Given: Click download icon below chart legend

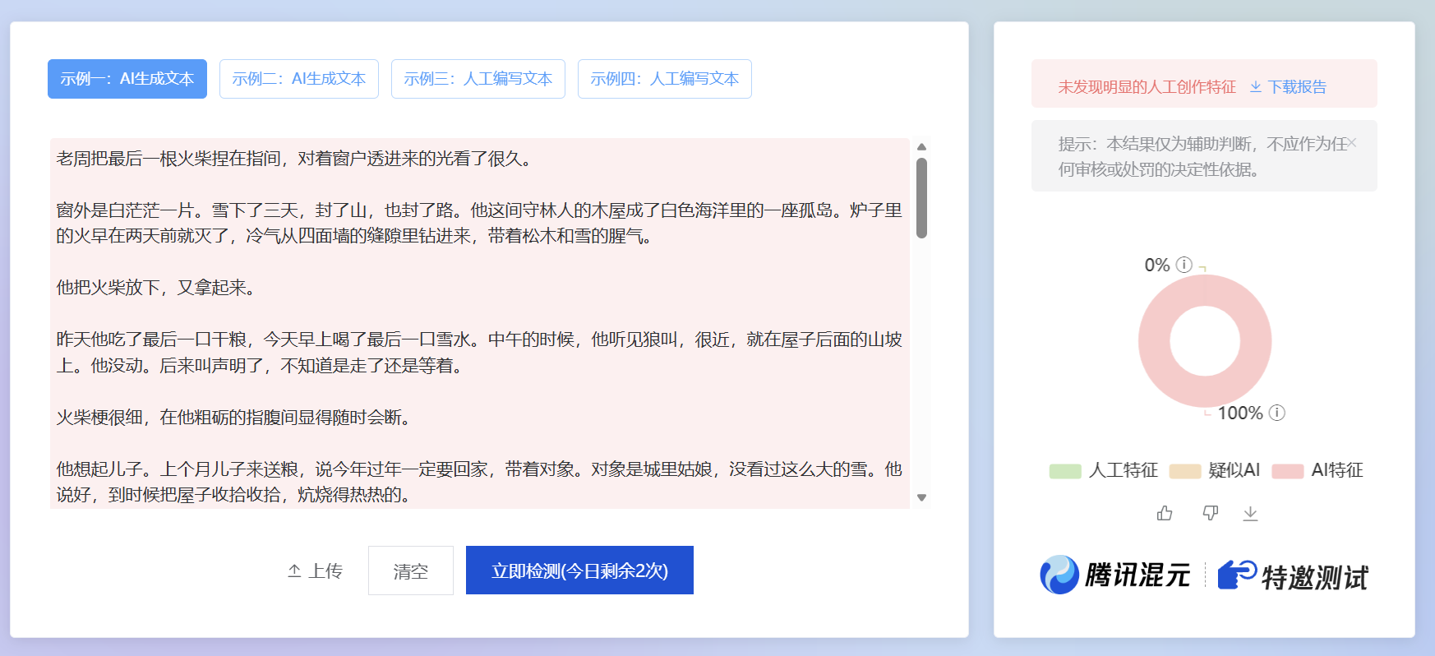Looking at the screenshot, I should tap(1250, 514).
